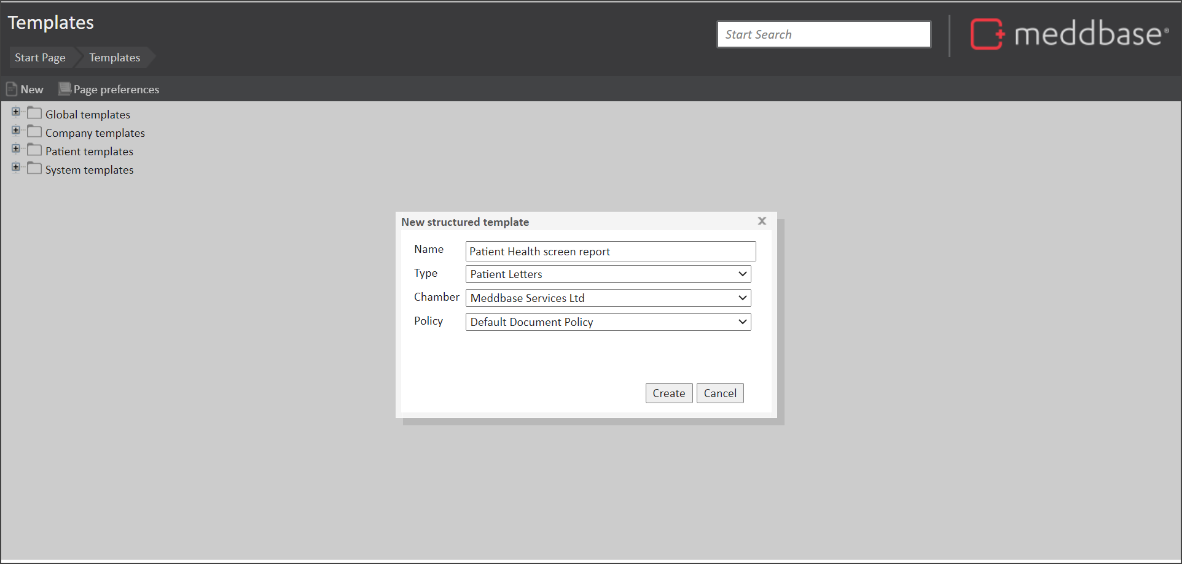Click the meddbase logo
Viewport: 1182px width, 564px height.
[x=1069, y=34]
